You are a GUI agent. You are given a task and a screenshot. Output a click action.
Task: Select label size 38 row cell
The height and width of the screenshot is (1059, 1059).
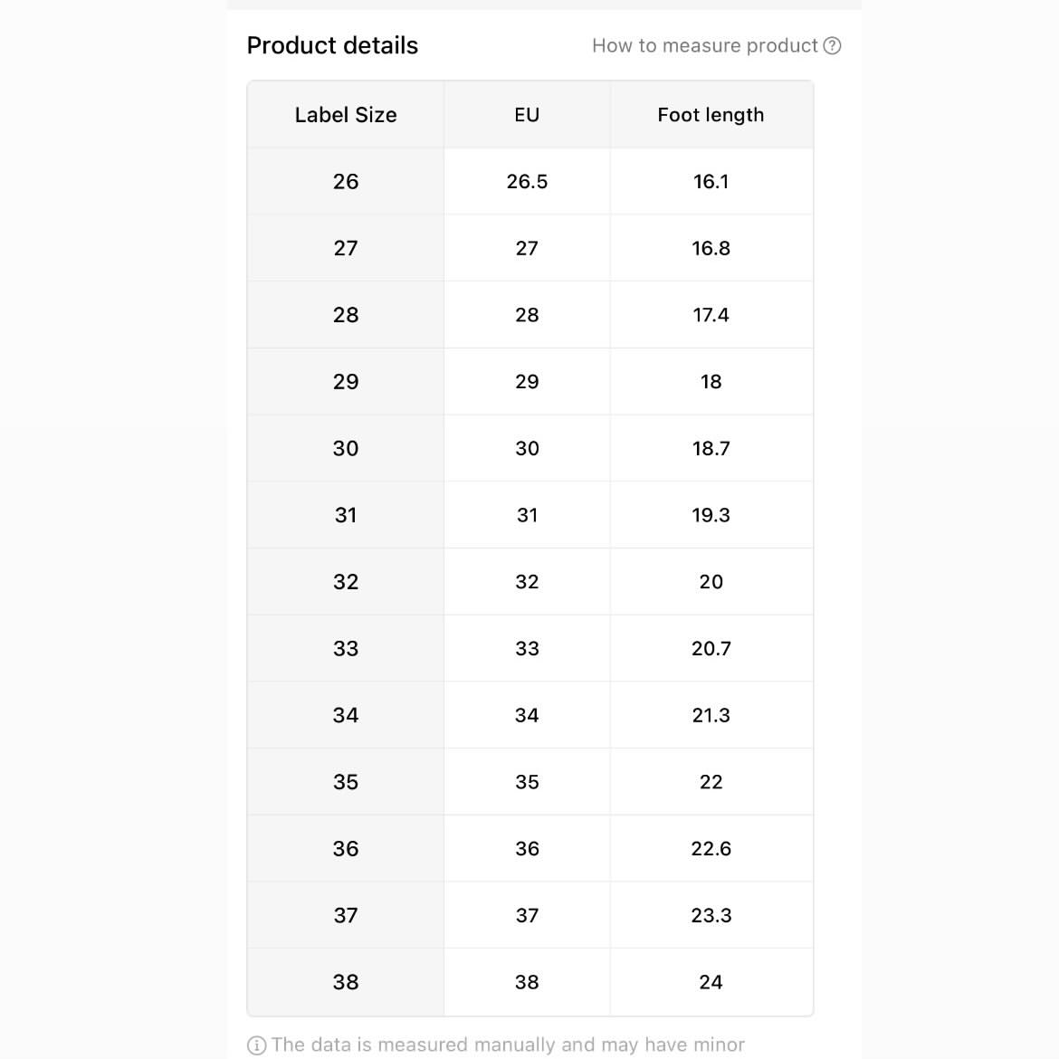click(346, 982)
